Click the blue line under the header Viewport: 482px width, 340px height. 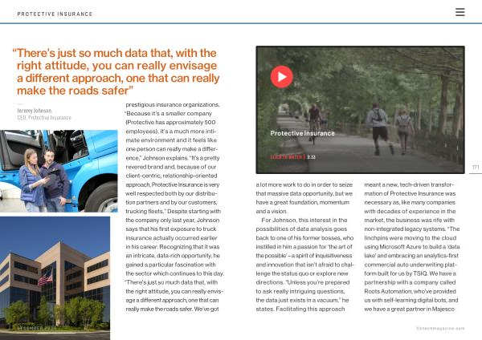pyautogui.click(x=241, y=23)
